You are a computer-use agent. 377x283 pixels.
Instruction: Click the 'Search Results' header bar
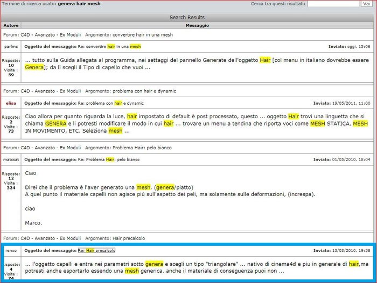pos(187,17)
